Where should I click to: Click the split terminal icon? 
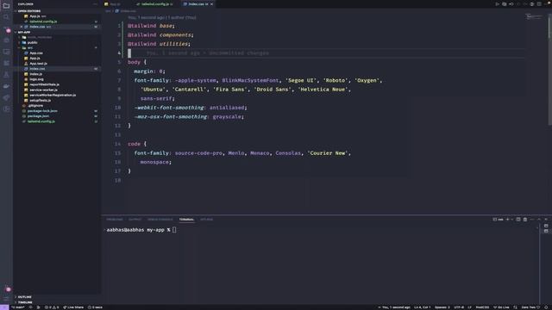click(x=518, y=220)
